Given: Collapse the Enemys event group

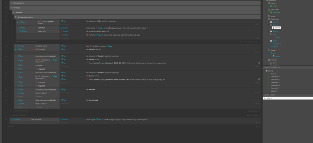Looking at the screenshot, I should point(11,7).
